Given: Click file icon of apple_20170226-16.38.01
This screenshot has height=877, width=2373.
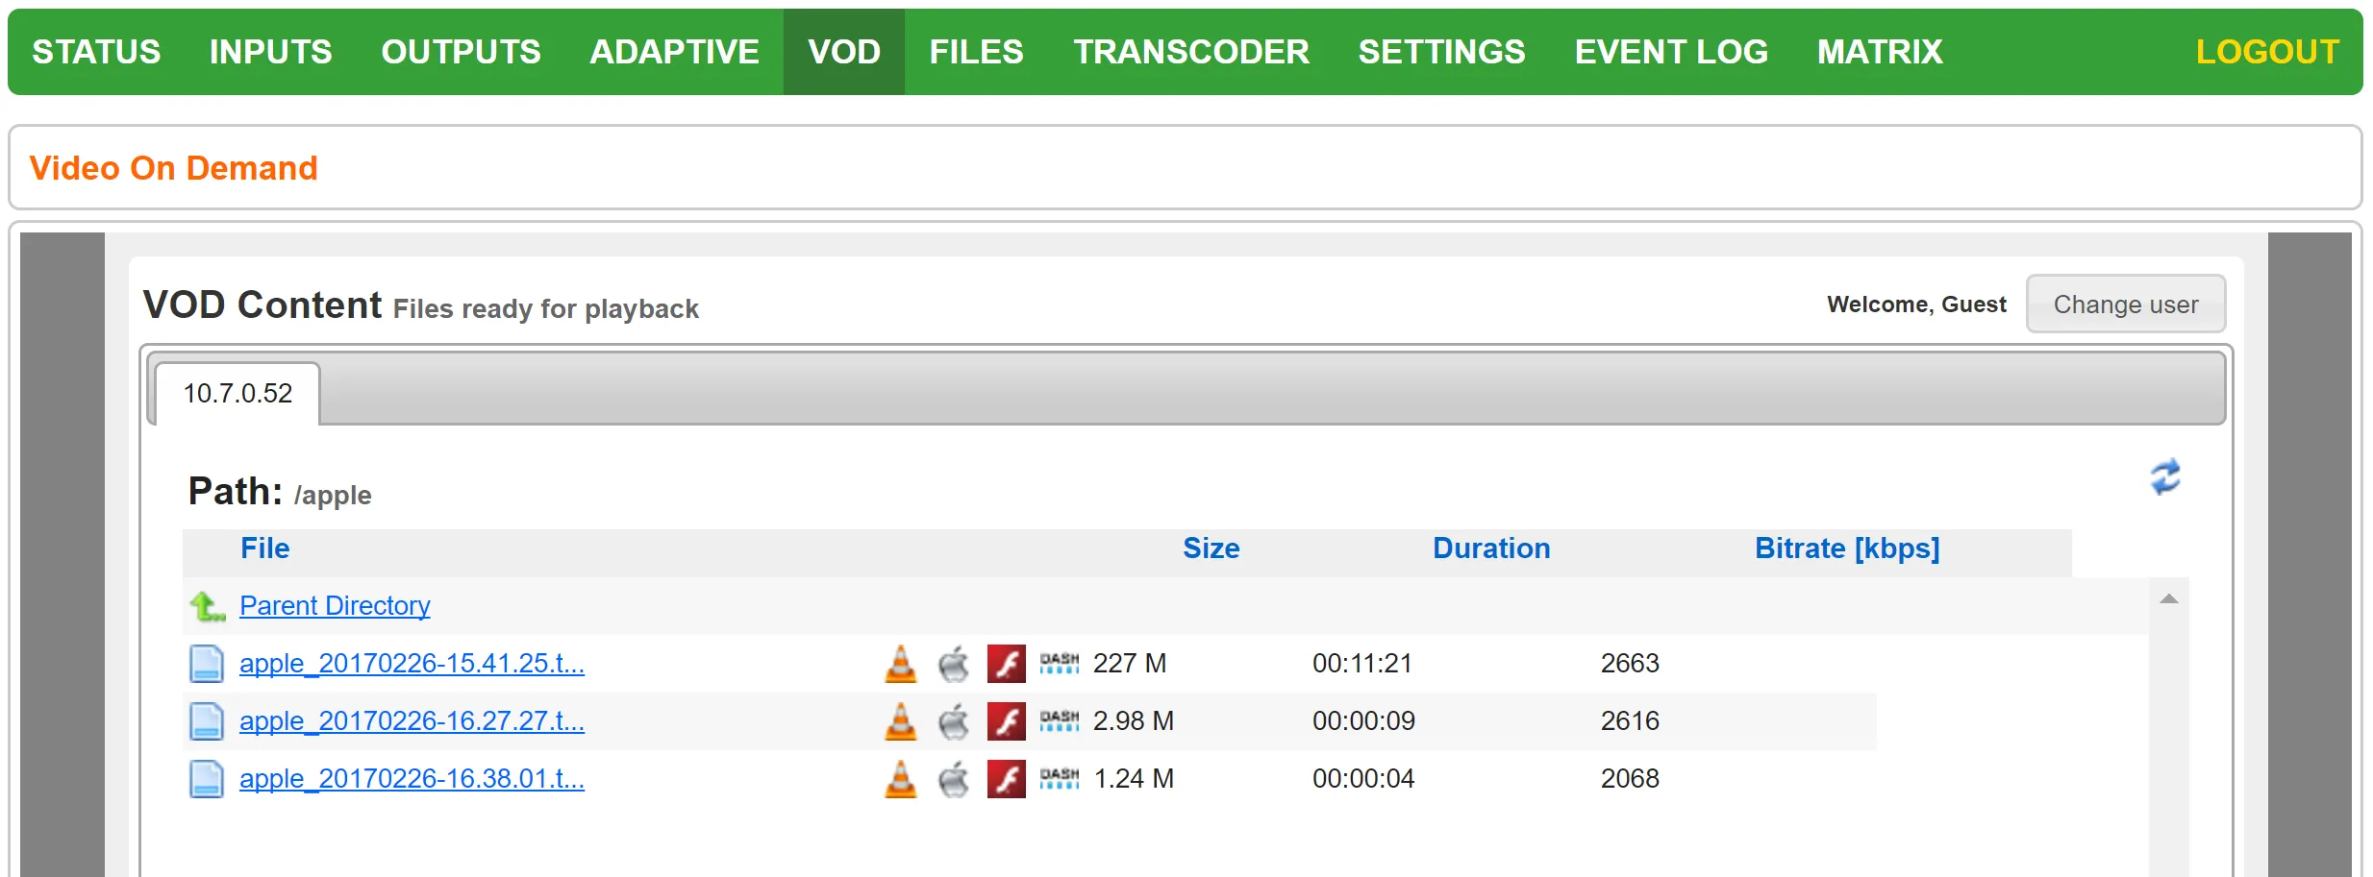Looking at the screenshot, I should tap(206, 779).
